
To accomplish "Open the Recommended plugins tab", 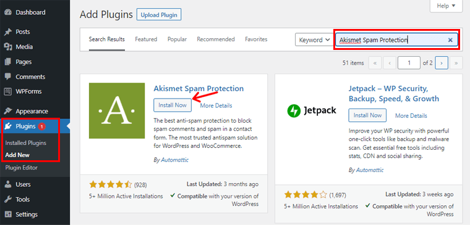I will pos(216,39).
